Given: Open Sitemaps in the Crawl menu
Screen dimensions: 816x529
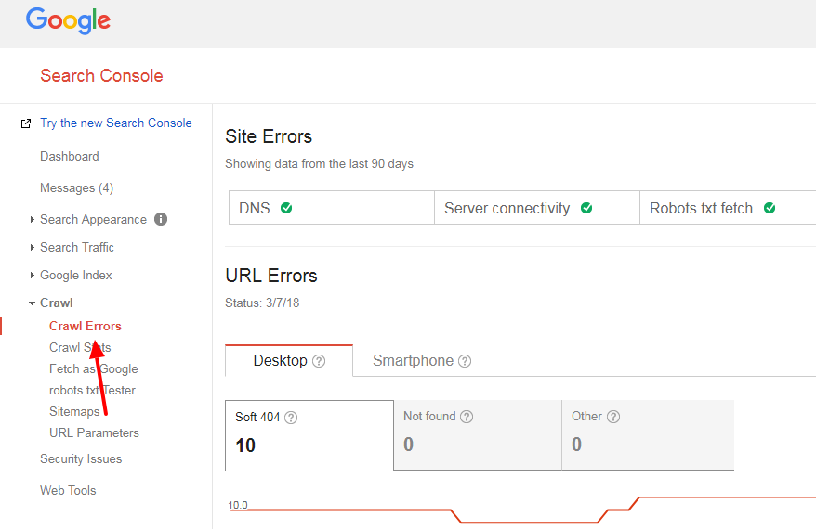Looking at the screenshot, I should 74,412.
